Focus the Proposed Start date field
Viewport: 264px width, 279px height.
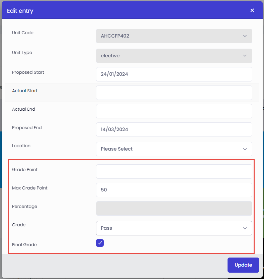point(174,74)
